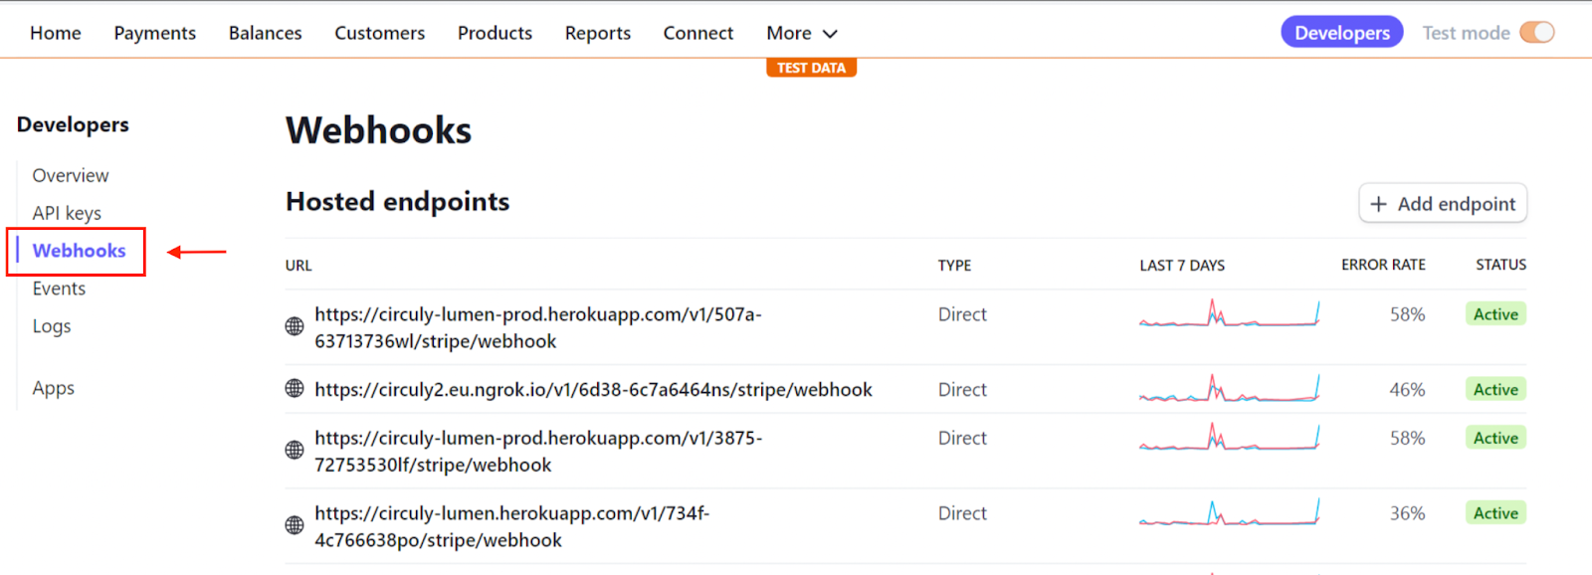
Task: Click sparkline chart in 734f endpoint row
Action: coord(1230,512)
